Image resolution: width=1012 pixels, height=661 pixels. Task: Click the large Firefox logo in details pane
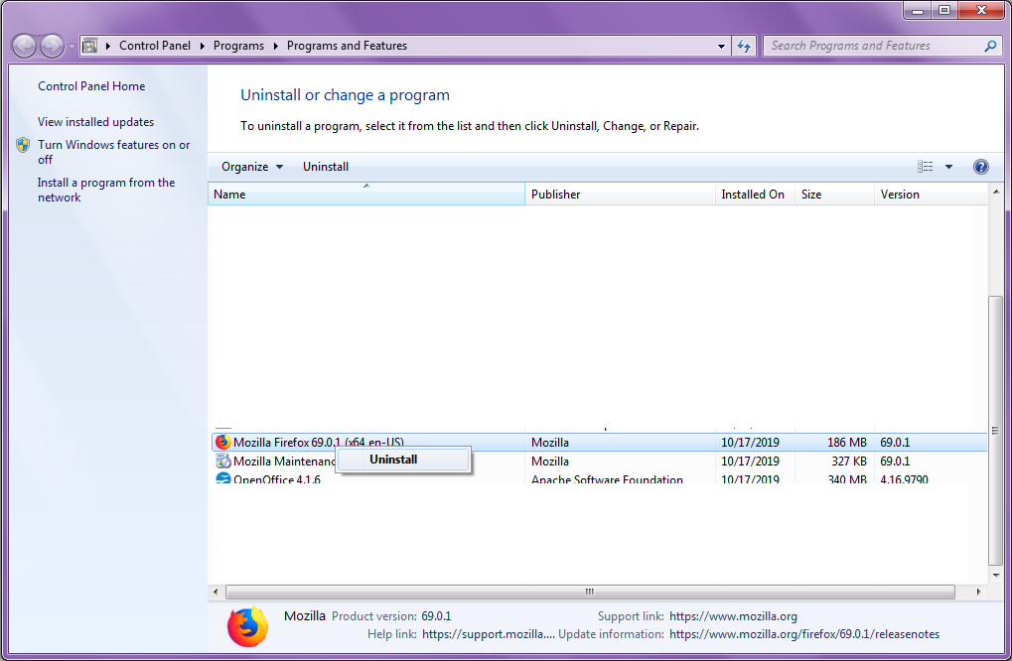pos(247,626)
